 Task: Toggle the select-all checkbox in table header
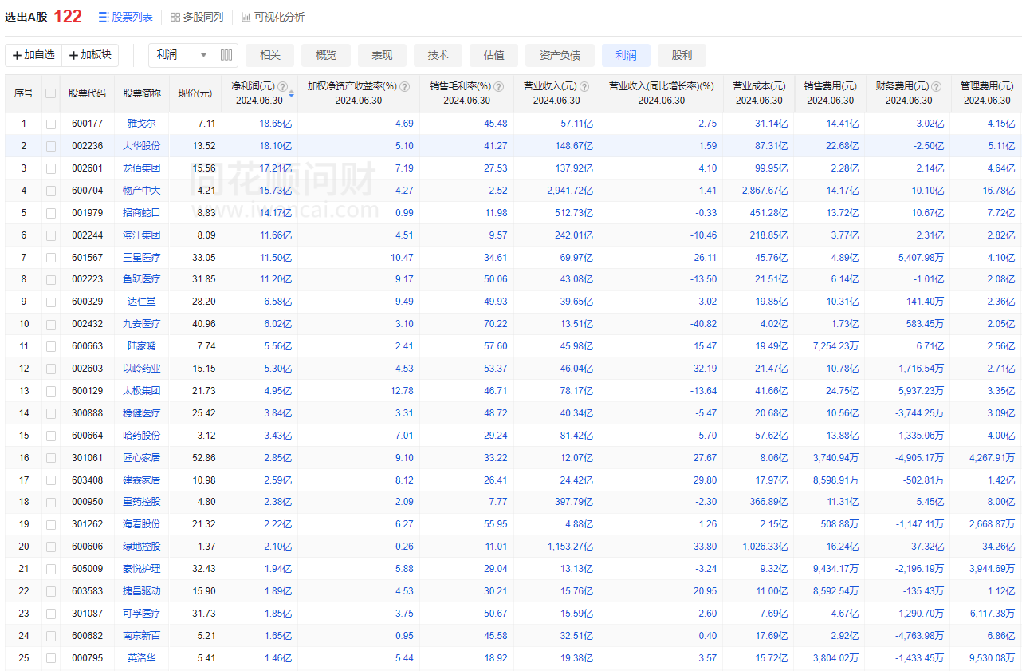pos(51,93)
